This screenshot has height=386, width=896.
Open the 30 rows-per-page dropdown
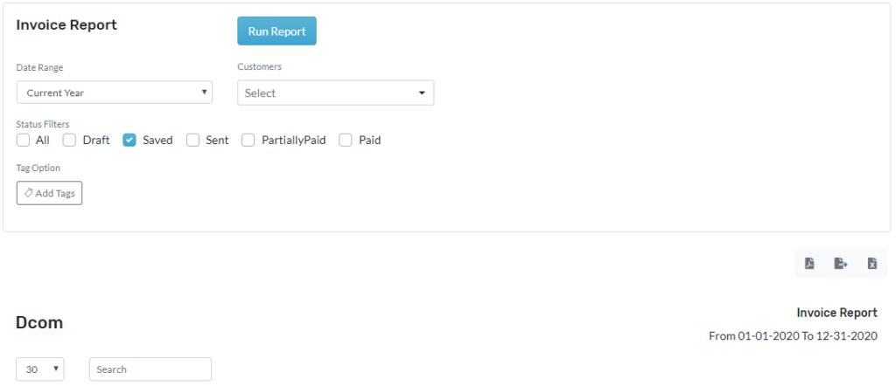pyautogui.click(x=40, y=369)
